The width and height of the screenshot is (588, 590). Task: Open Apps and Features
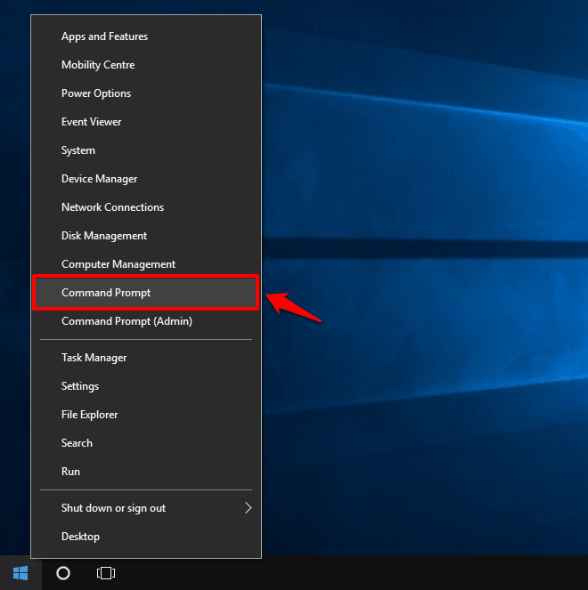(104, 36)
